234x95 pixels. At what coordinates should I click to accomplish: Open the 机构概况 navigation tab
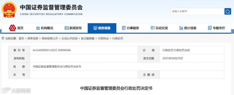click(x=45, y=28)
